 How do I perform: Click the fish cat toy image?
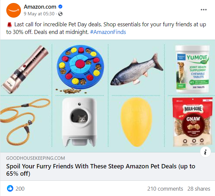click(137, 70)
